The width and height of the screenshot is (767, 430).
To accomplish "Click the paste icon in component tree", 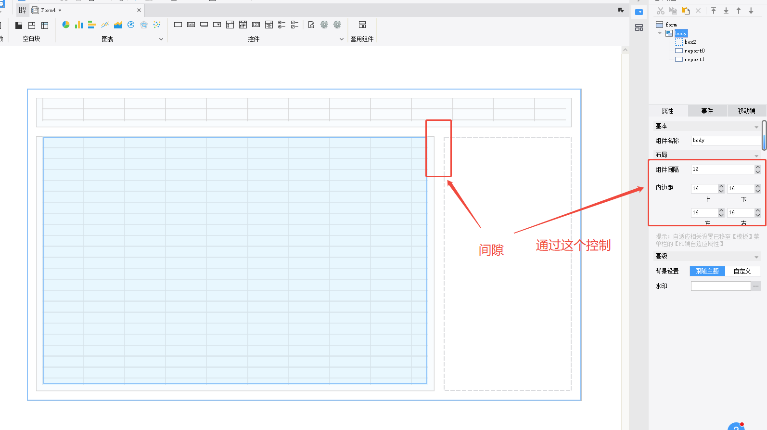I will 686,11.
